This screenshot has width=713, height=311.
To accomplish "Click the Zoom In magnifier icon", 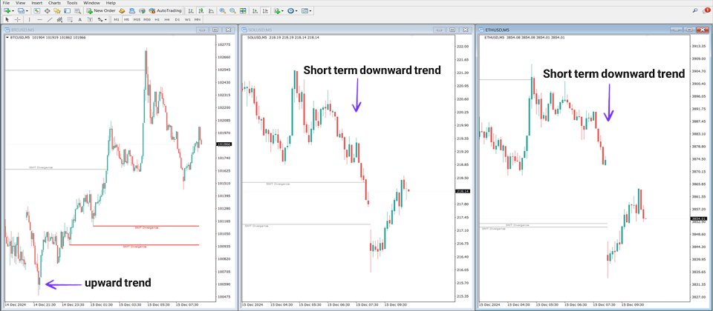I will [223, 10].
